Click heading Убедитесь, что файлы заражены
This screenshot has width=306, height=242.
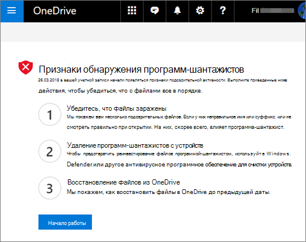tap(117, 108)
